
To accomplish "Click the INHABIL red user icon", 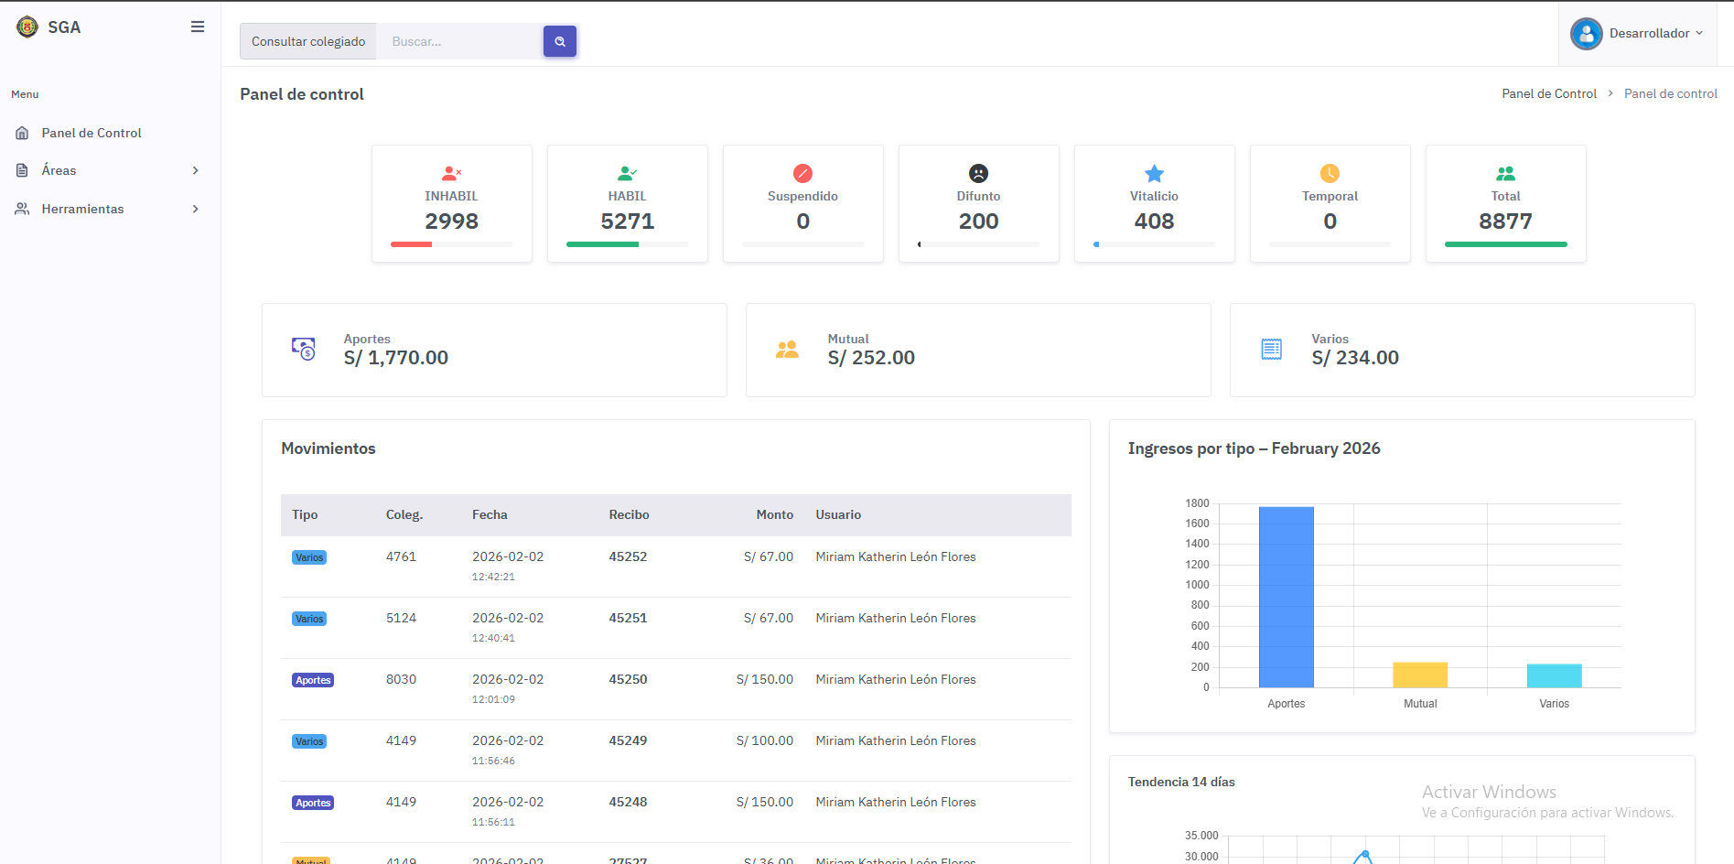I will point(451,173).
